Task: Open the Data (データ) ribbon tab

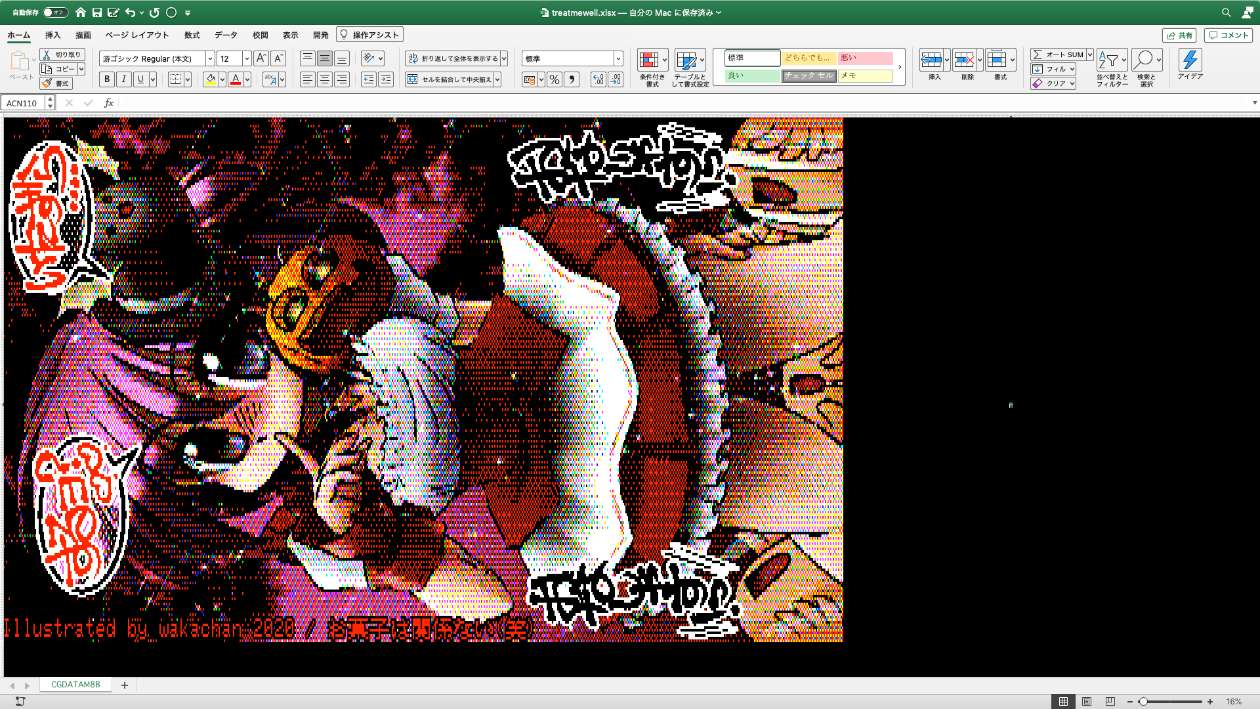Action: pos(226,35)
